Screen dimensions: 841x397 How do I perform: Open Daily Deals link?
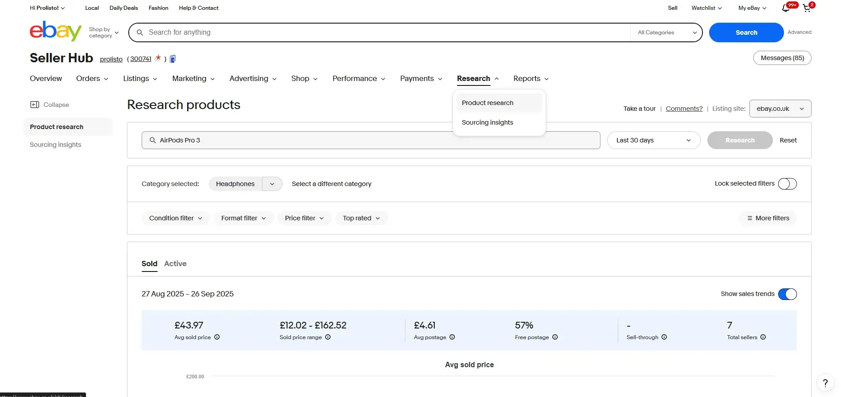[123, 8]
